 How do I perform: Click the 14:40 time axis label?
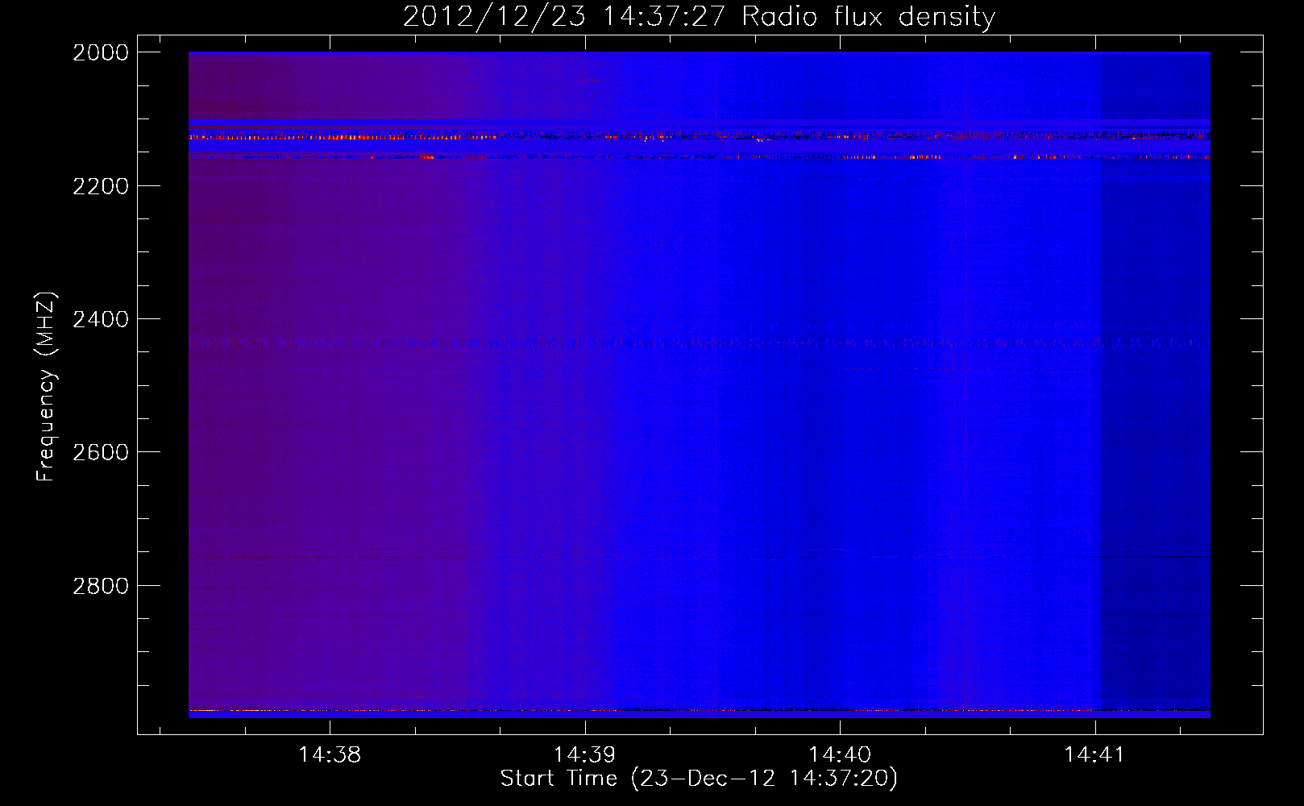coord(840,755)
